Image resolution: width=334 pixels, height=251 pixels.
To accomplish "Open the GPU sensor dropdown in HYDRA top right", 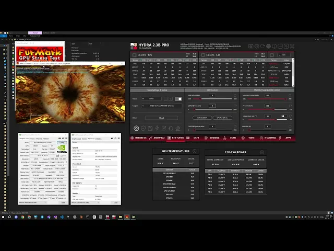I will coord(284,55).
